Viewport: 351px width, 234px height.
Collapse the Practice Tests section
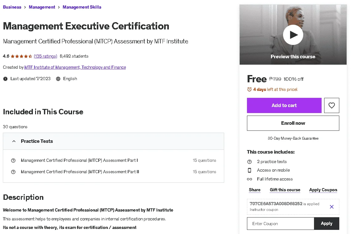tap(14, 141)
